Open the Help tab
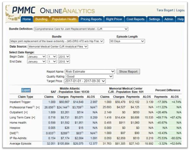The image size is (190, 151). [x=180, y=19]
